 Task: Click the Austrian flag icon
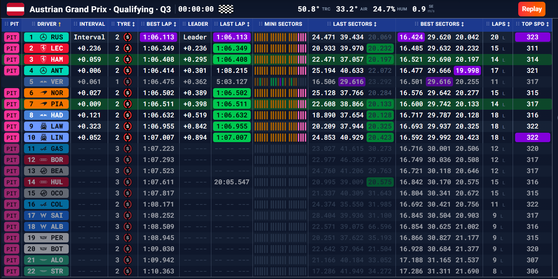pyautogui.click(x=16, y=9)
